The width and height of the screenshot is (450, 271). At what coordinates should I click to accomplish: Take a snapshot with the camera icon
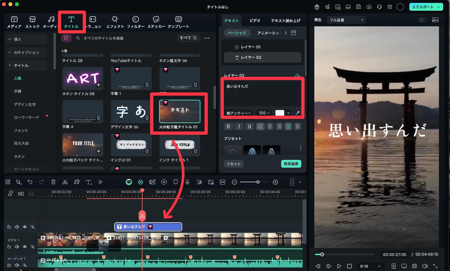click(414, 266)
